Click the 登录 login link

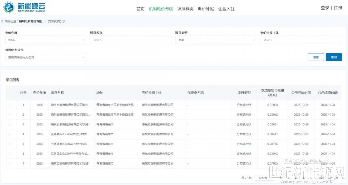pos(325,8)
